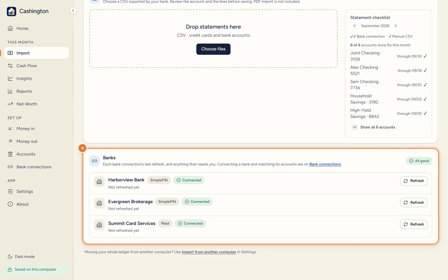Click the Plaid tag on Summit Card Services
Screen dimensions: 448x280
click(x=165, y=223)
